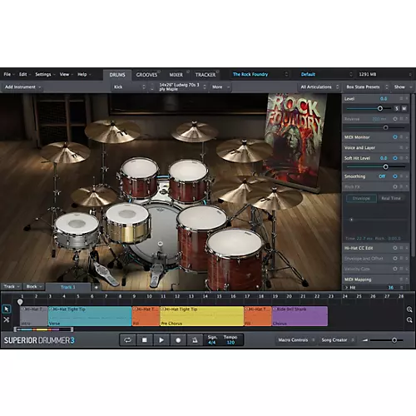The image size is (416, 416).
Task: Open the Song Creator panel selector
Action: 337,340
